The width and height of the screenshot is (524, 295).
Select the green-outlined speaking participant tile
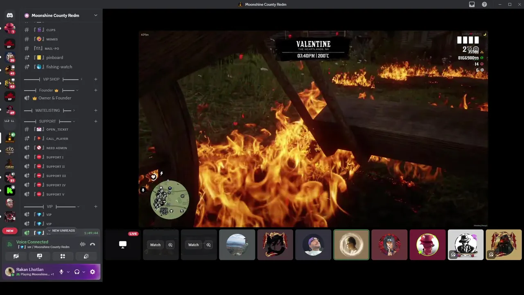(x=351, y=245)
